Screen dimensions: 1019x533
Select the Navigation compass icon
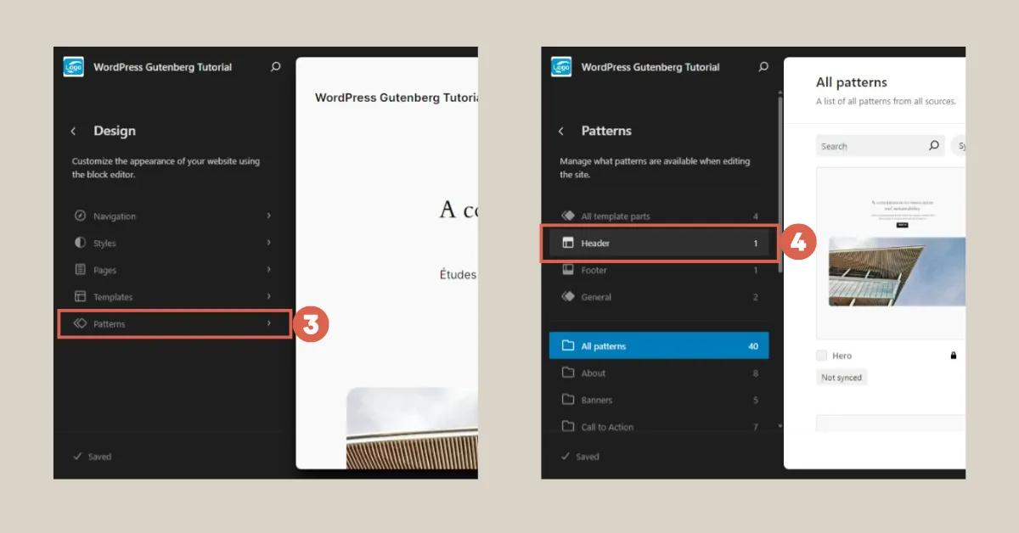(82, 216)
